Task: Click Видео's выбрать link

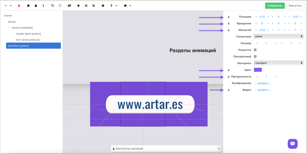Action: pos(263,90)
